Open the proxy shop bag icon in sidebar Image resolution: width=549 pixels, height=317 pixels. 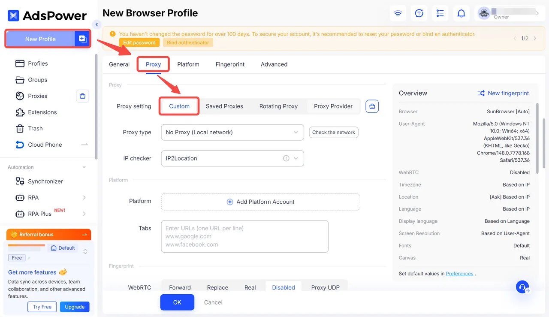(82, 96)
